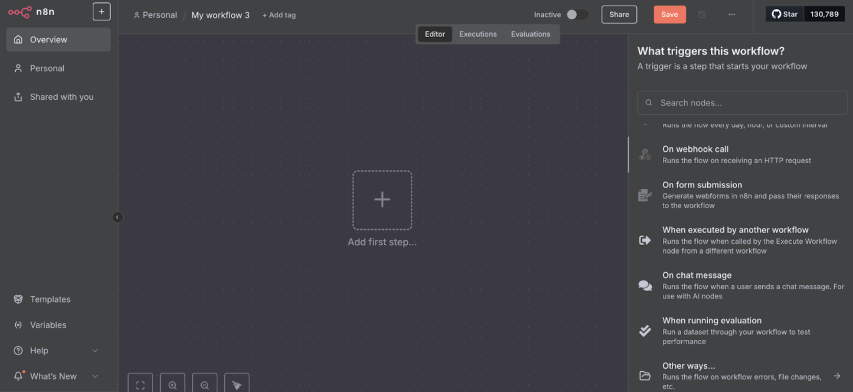Click the Save button

tap(669, 15)
